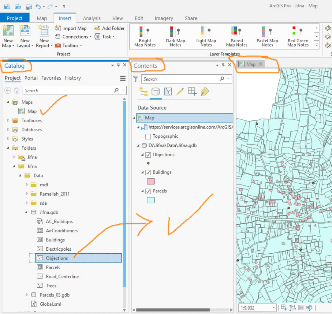Select Global.xml file in Catalog
This screenshot has height=314, width=332.
[50, 304]
